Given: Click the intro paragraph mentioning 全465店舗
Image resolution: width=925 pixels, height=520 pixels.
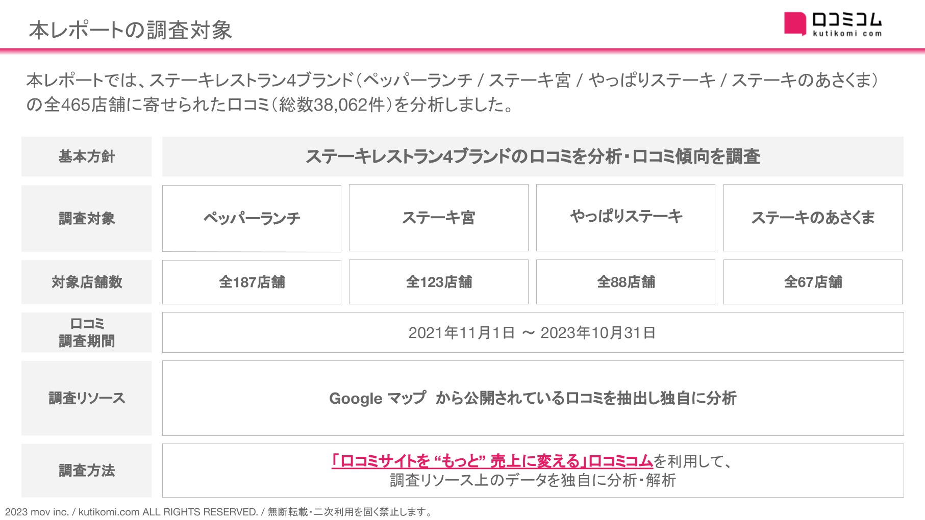Looking at the screenshot, I should tap(452, 92).
